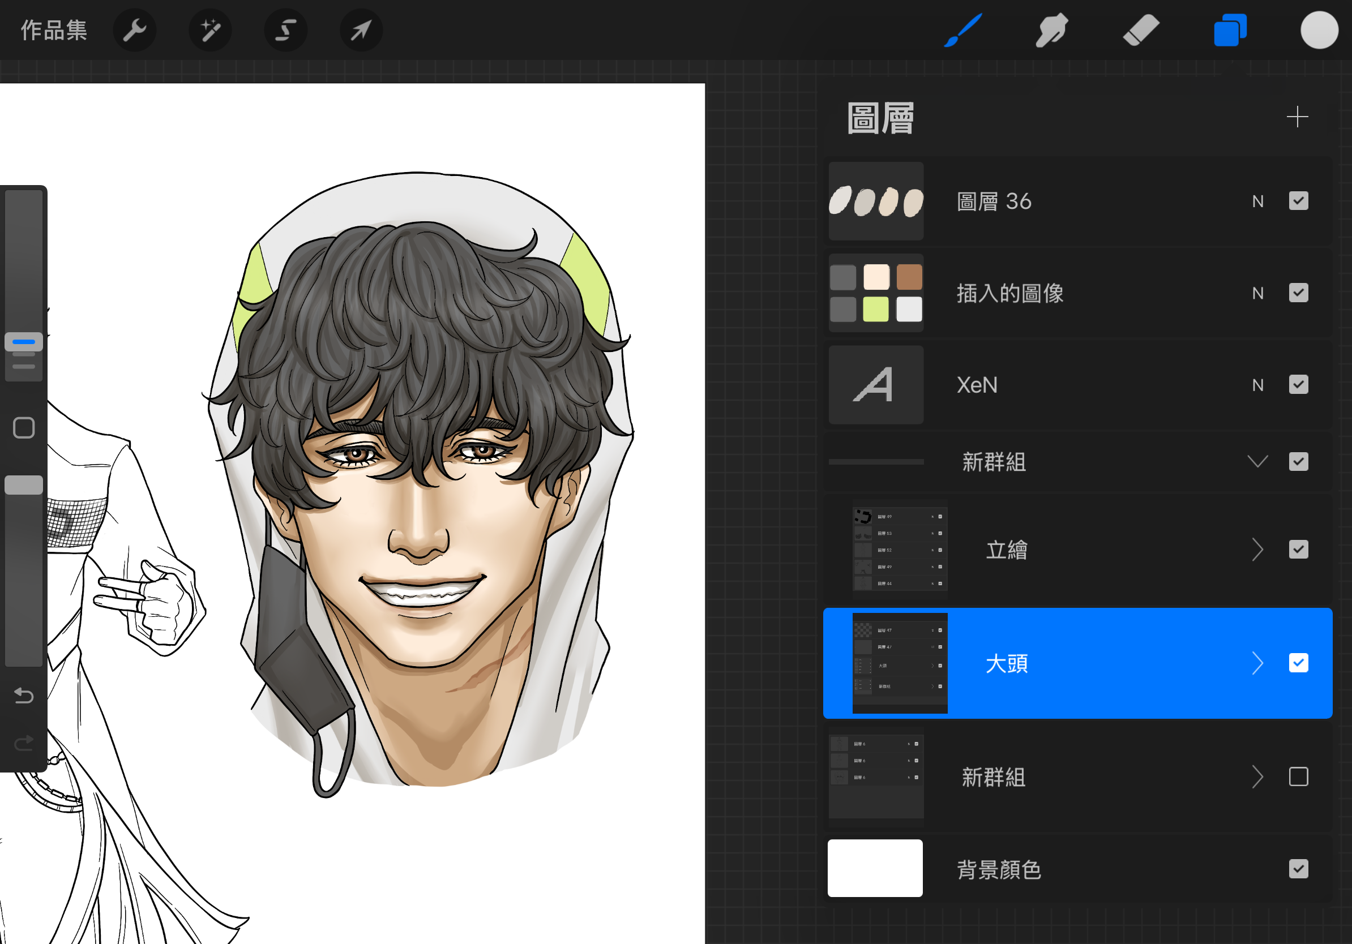Collapse the open 新群組 group
Viewport: 1352px width, 944px height.
pyautogui.click(x=1257, y=461)
